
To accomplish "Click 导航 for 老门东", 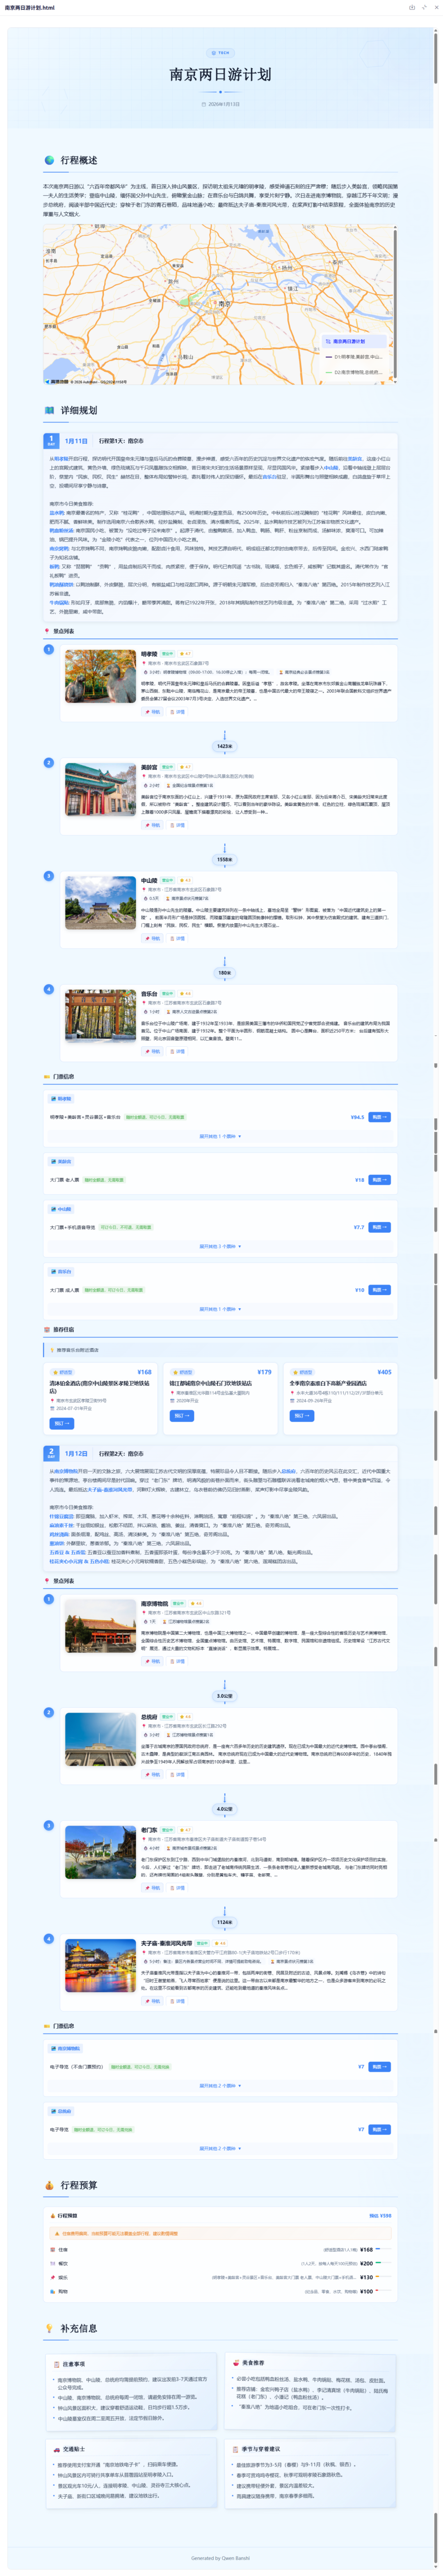I will click(x=153, y=1888).
